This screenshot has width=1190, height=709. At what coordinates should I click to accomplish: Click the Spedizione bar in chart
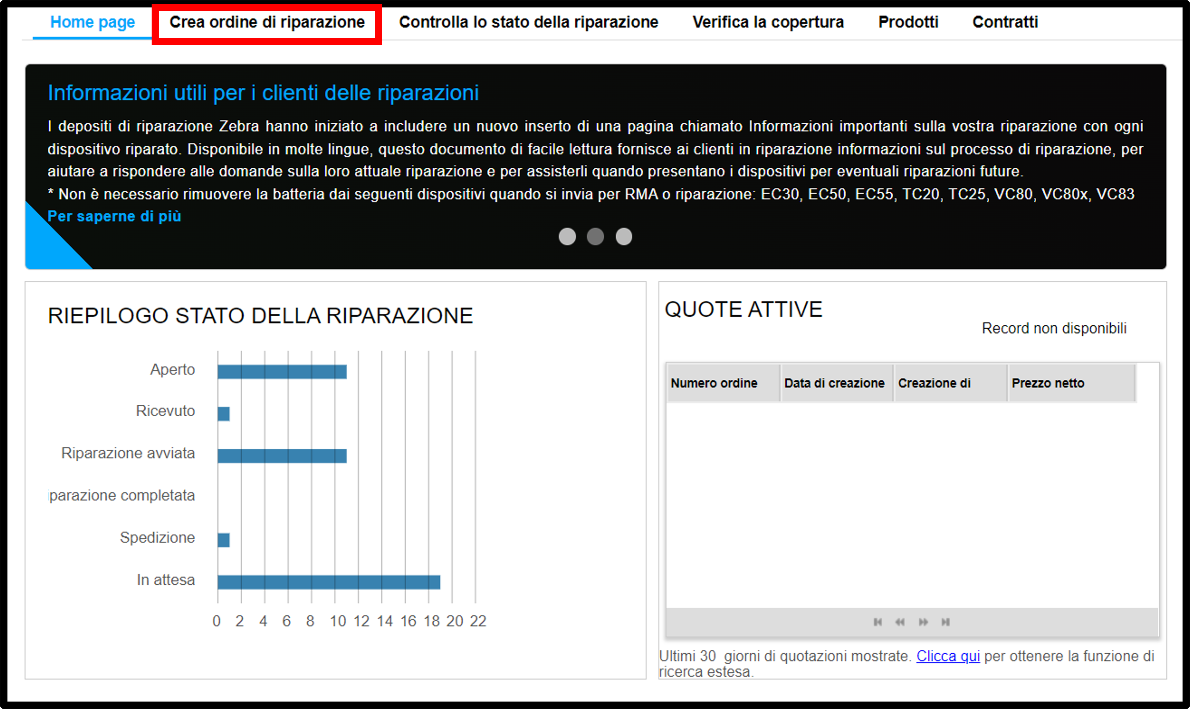(x=224, y=540)
